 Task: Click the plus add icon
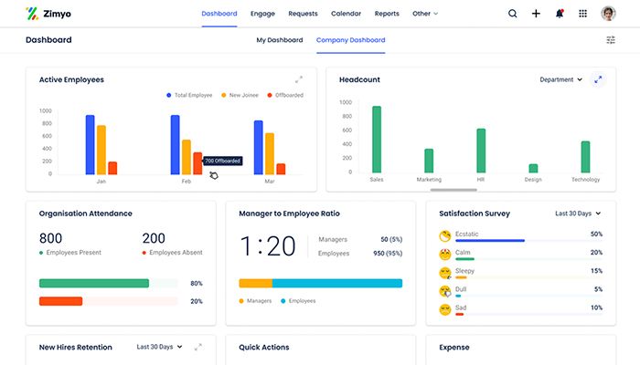pyautogui.click(x=536, y=14)
